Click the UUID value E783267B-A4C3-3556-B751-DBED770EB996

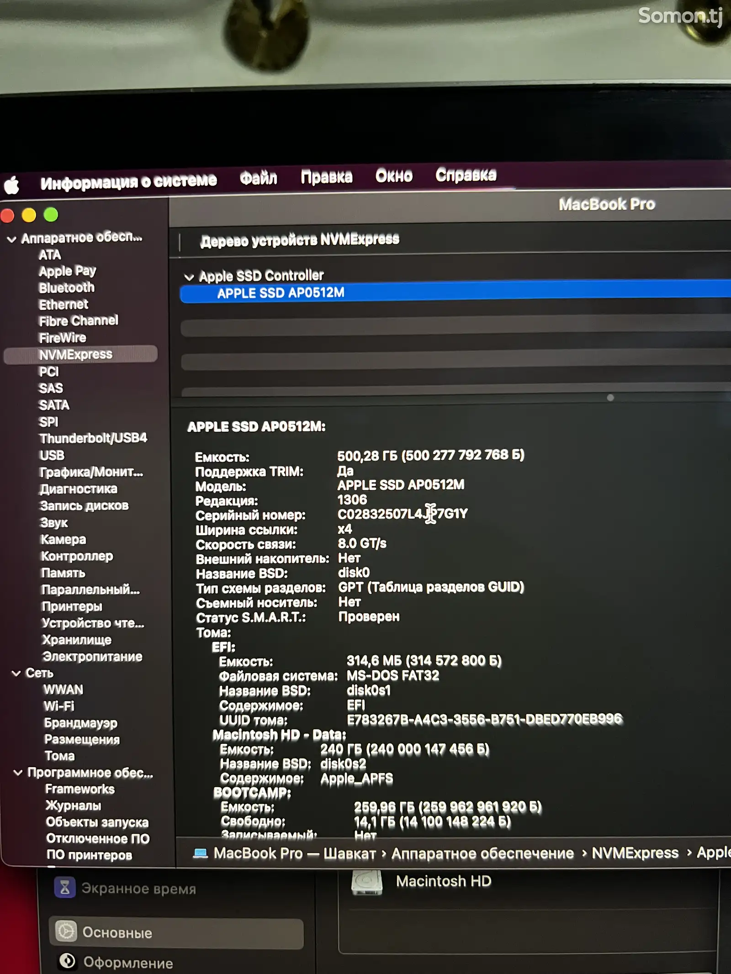pyautogui.click(x=484, y=720)
